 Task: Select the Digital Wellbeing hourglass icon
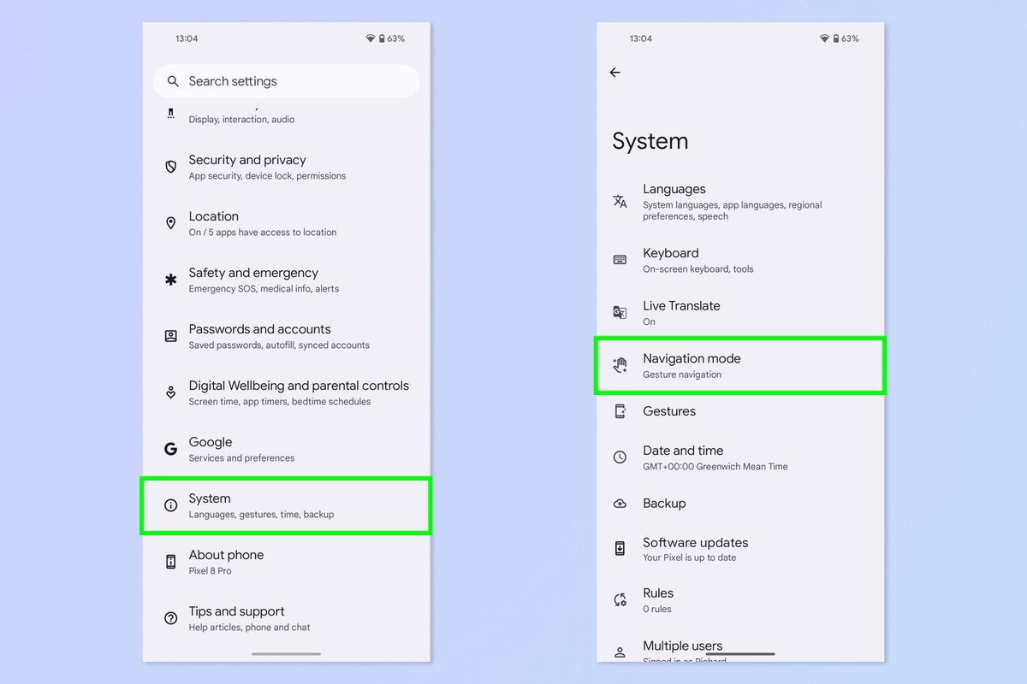(170, 392)
